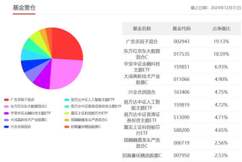Image resolution: width=242 pixels, height=162 pixels.
Task: Click the green 易方达中证香港证券投资主题ETF legend swatch
Action: 67,106
